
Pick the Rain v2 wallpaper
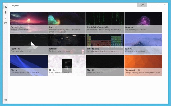click(x=143, y=44)
